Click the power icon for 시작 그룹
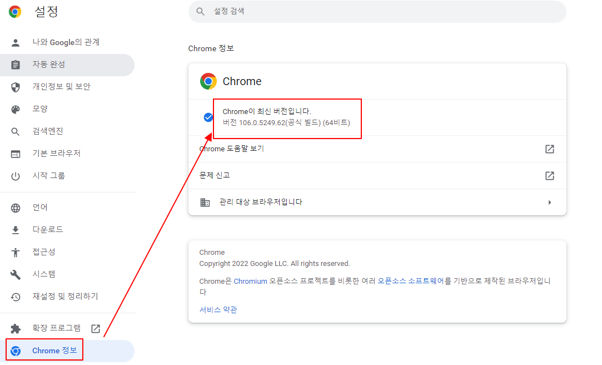 [x=16, y=176]
